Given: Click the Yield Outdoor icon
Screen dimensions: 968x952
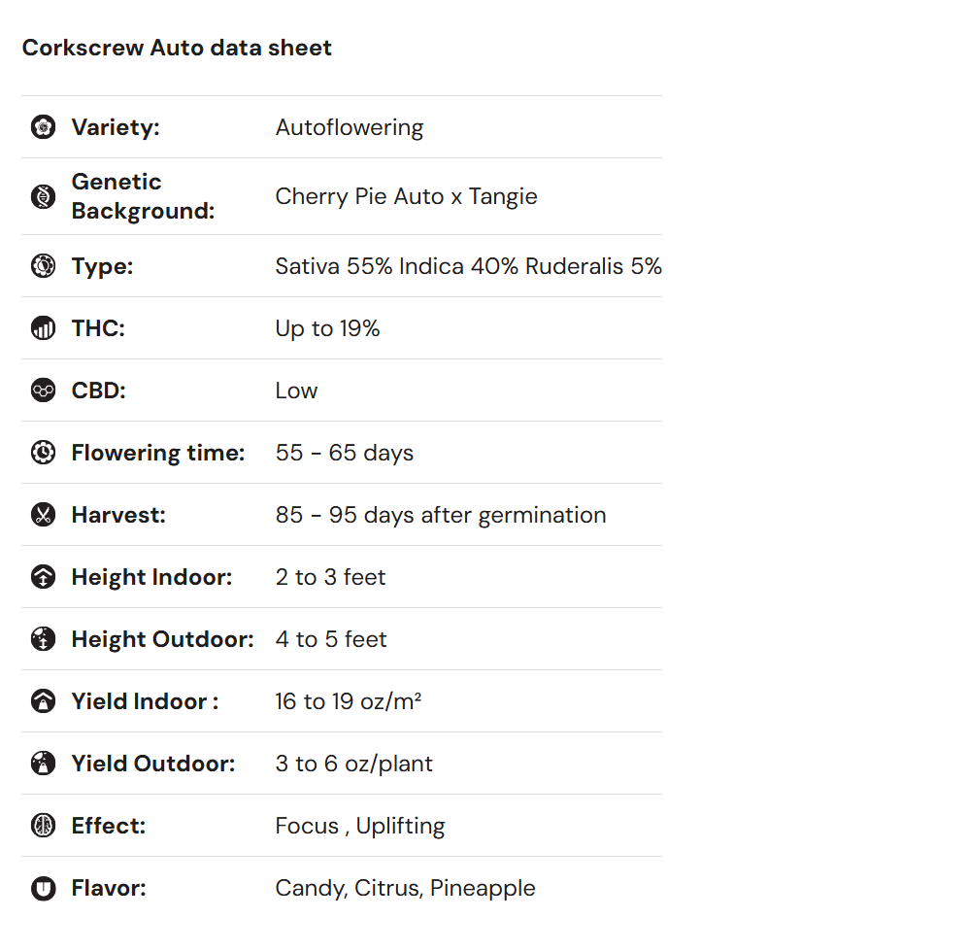Looking at the screenshot, I should [43, 764].
